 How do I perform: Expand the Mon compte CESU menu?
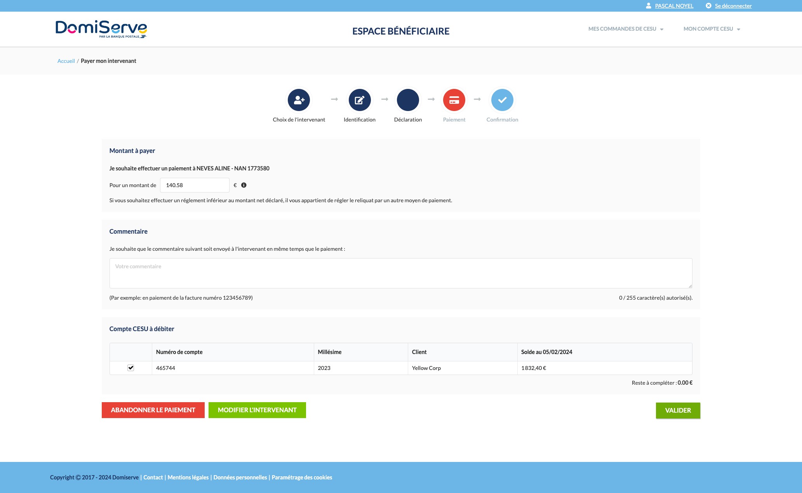click(x=712, y=29)
